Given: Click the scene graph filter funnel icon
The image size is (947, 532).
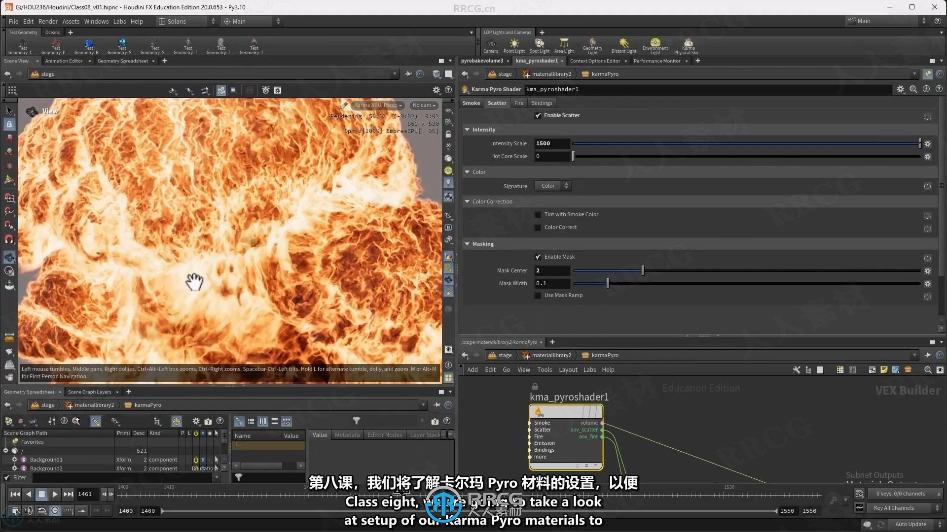Looking at the screenshot, I should pyautogui.click(x=356, y=421).
